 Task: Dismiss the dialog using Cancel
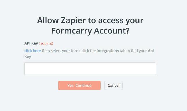click(113, 85)
